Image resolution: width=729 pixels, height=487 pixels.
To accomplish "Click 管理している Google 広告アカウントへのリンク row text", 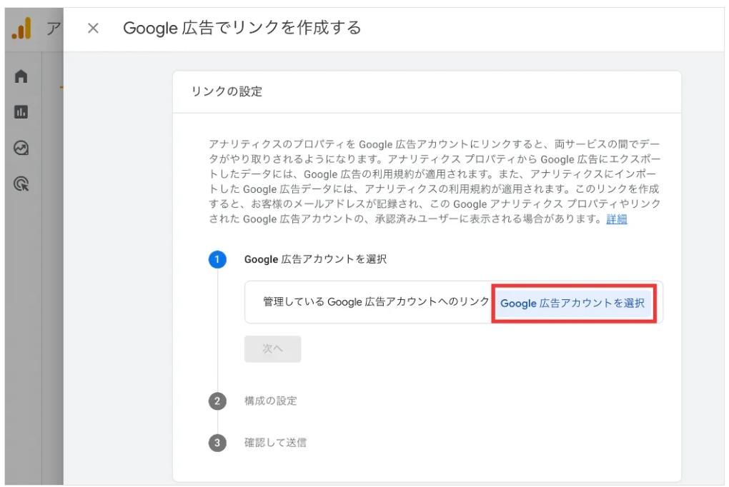I will coord(376,302).
